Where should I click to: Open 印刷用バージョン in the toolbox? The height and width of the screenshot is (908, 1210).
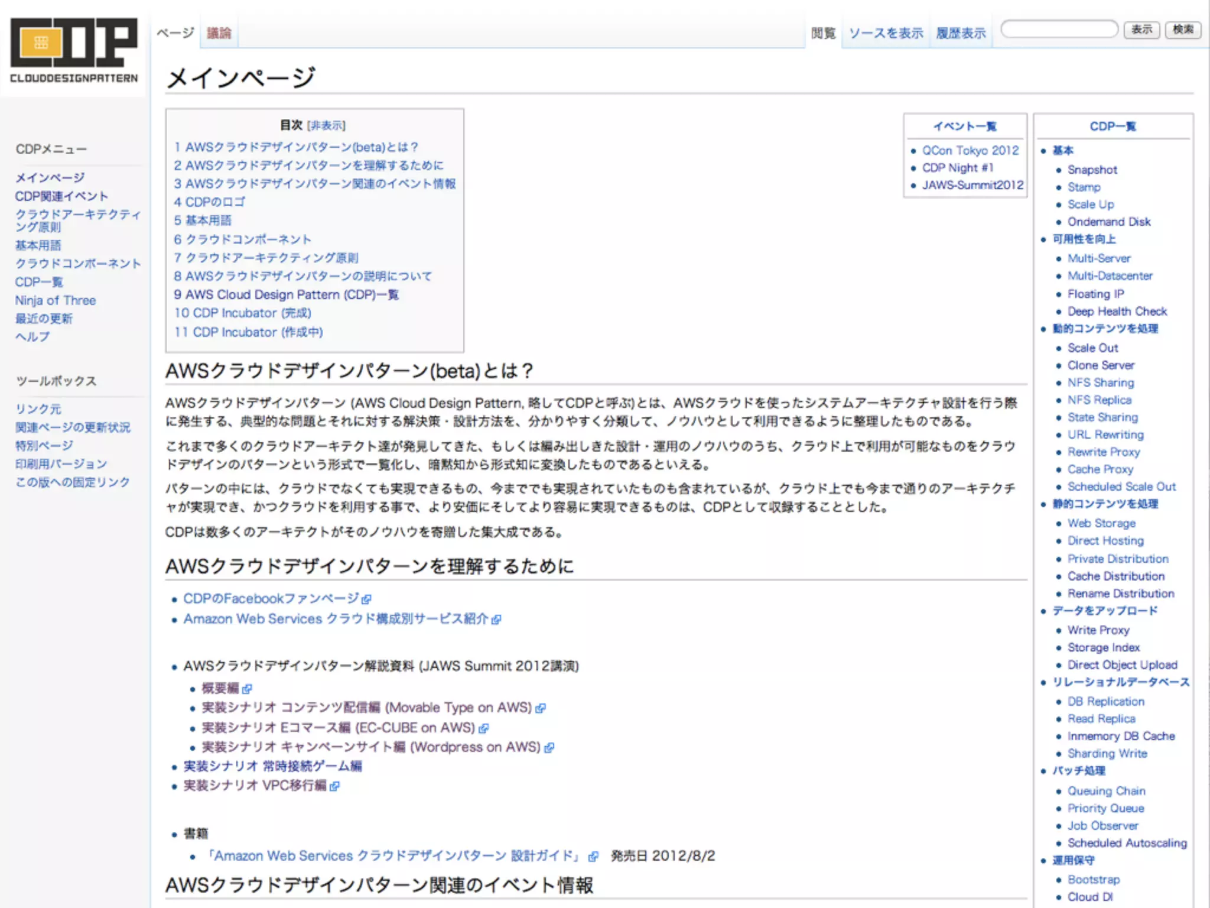tap(61, 464)
